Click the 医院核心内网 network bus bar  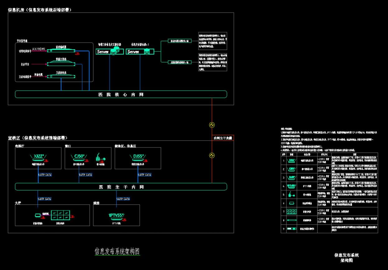click(x=121, y=94)
